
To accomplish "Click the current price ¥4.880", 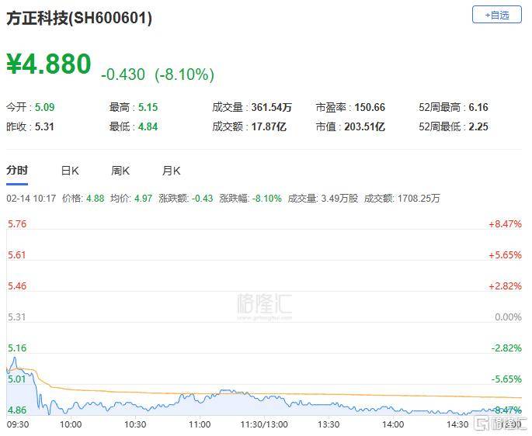I will [x=49, y=64].
